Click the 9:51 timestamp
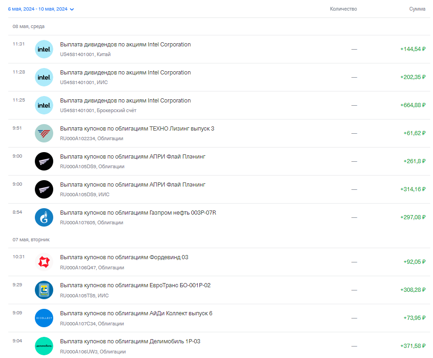This screenshot has width=433, height=358. click(17, 128)
